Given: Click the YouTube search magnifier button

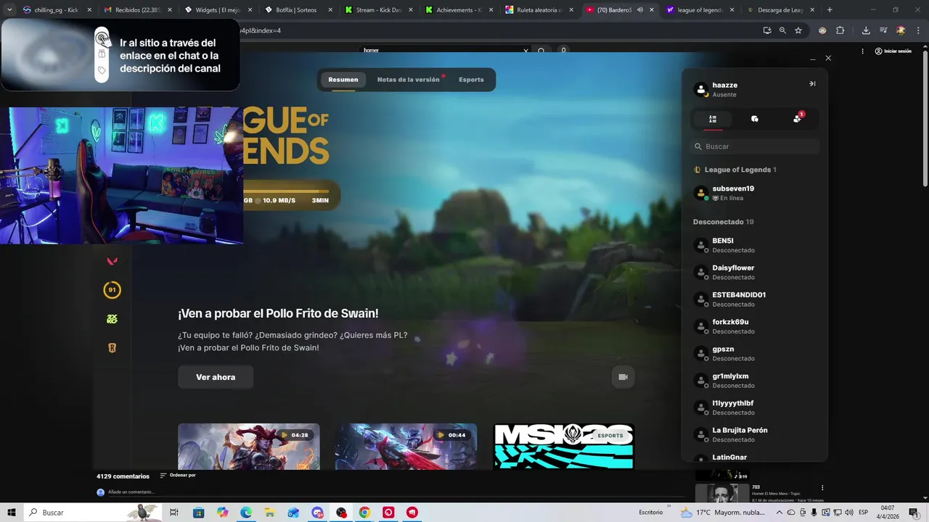Looking at the screenshot, I should [x=541, y=51].
